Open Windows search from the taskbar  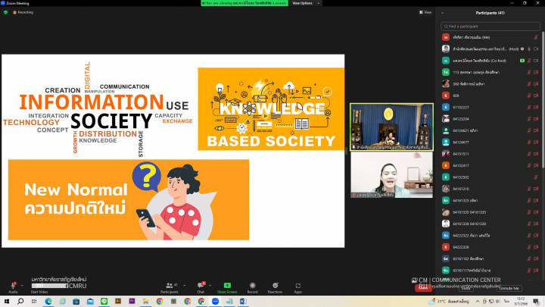tap(20, 302)
